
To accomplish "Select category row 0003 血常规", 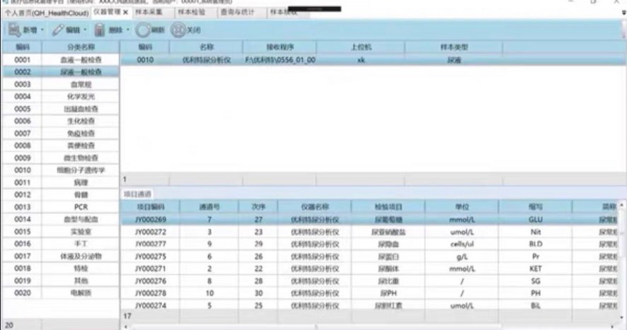I will (60, 84).
